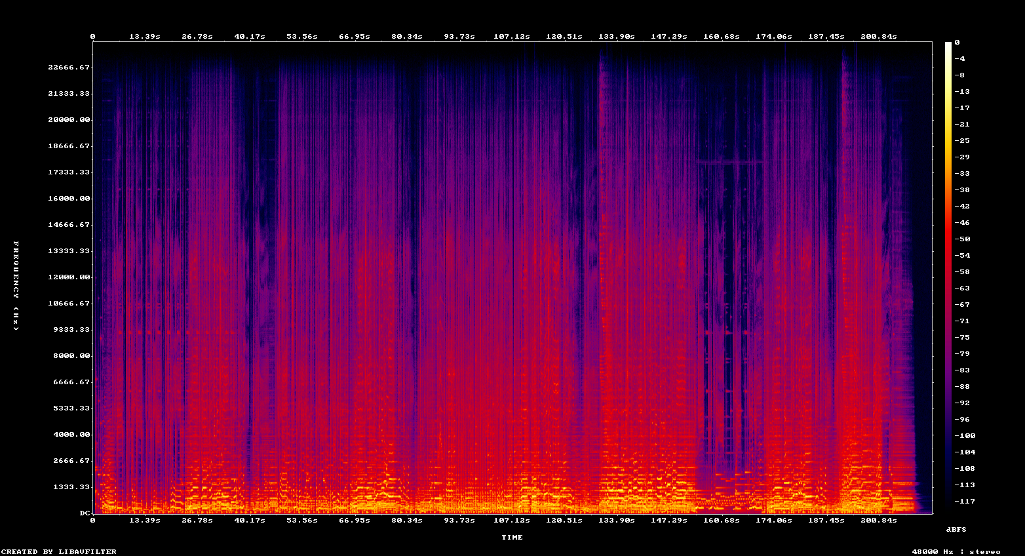This screenshot has width=1025, height=556.
Task: Select the CREATED BY LIBAVFILTER caption
Action: click(x=58, y=552)
